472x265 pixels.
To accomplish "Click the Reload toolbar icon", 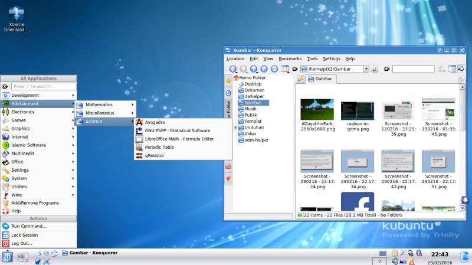I will coord(274,69).
